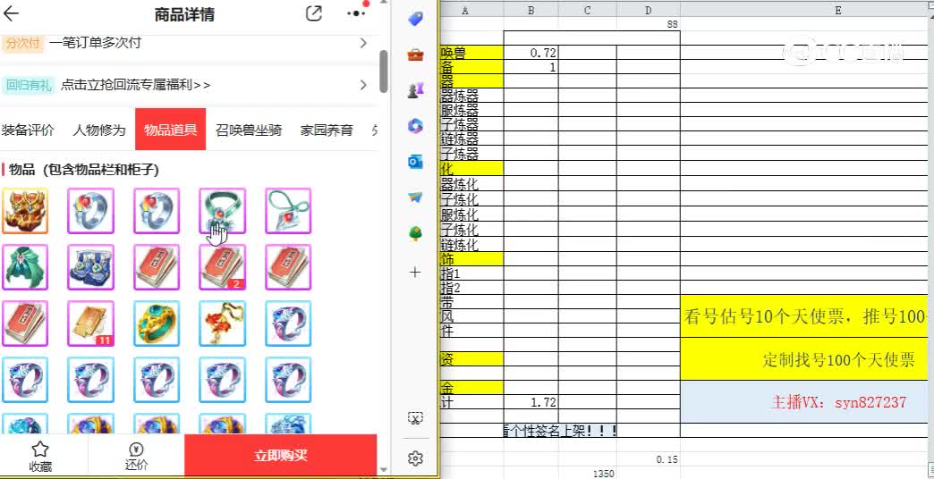The width and height of the screenshot is (934, 479).
Task: Go back using the header arrow
Action: point(12,13)
